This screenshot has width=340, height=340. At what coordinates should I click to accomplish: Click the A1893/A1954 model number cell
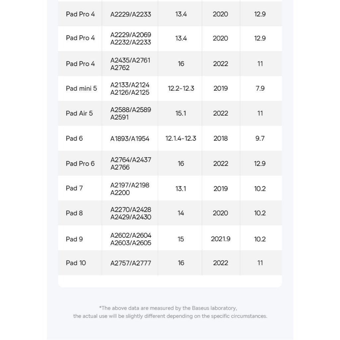pyautogui.click(x=130, y=139)
